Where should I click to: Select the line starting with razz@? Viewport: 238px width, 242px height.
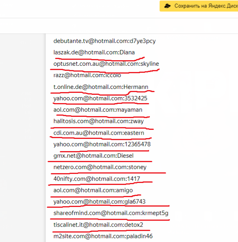(x=87, y=75)
